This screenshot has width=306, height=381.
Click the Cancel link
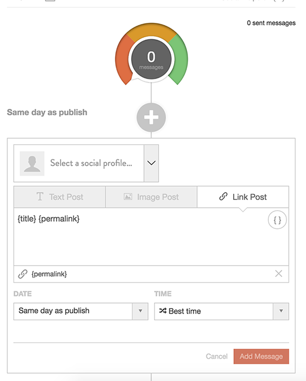click(x=216, y=356)
